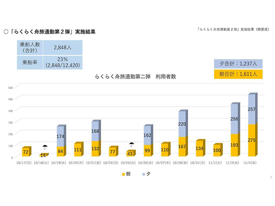275x206 pixels.
Task: Select the 夕合計：1,237人 summary box
Action: coord(238,64)
